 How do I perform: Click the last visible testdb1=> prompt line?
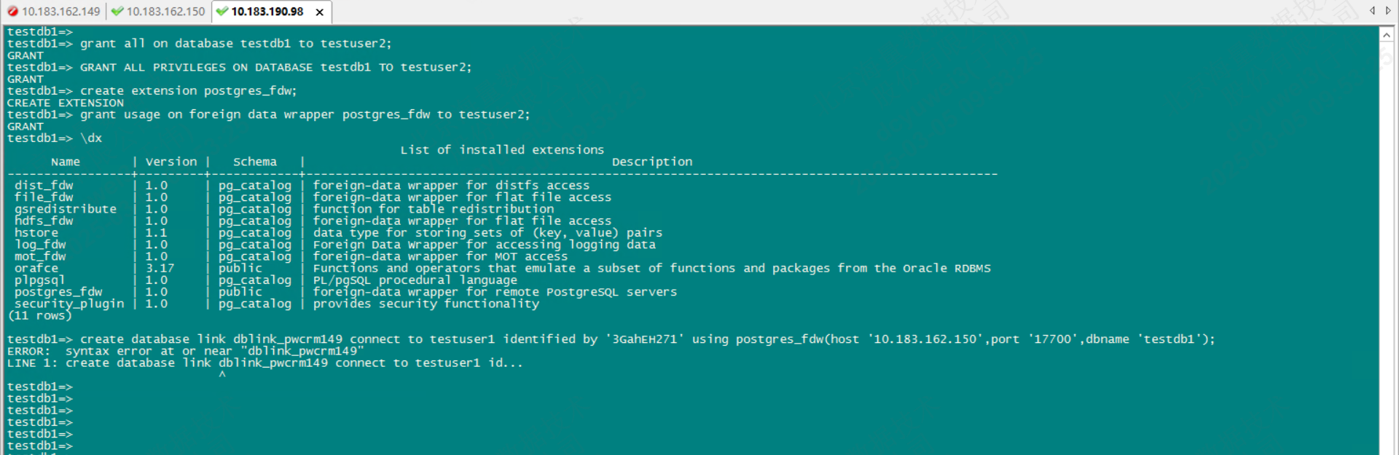40,446
